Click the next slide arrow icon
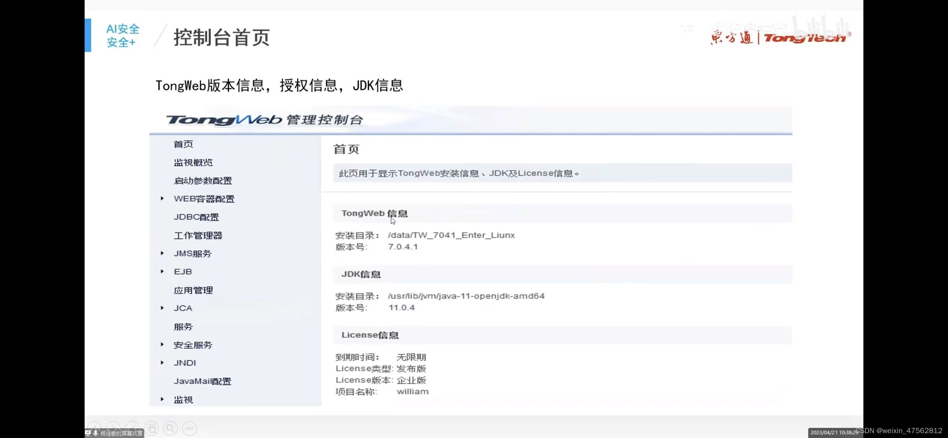 click(x=113, y=426)
